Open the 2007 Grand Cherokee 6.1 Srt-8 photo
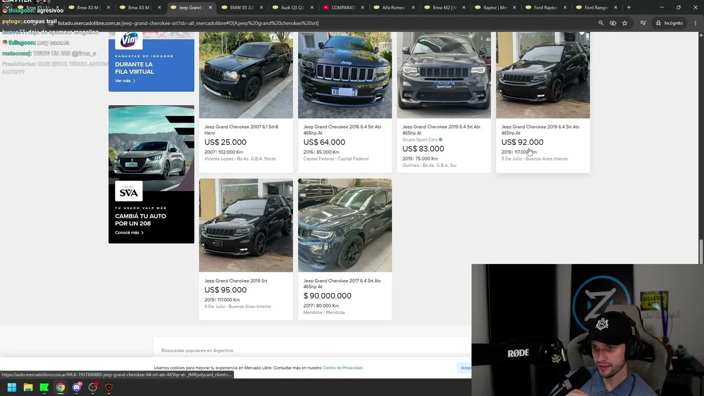Screen dimensions: 704x396 tap(246, 75)
